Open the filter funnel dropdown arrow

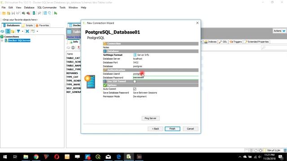[22, 31]
